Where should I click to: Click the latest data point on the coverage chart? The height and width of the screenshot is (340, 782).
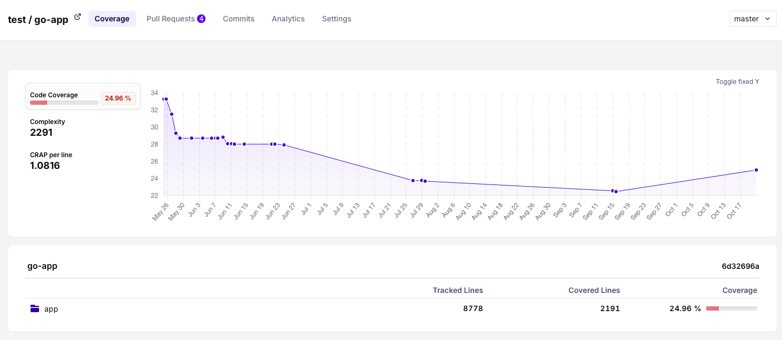tap(756, 170)
